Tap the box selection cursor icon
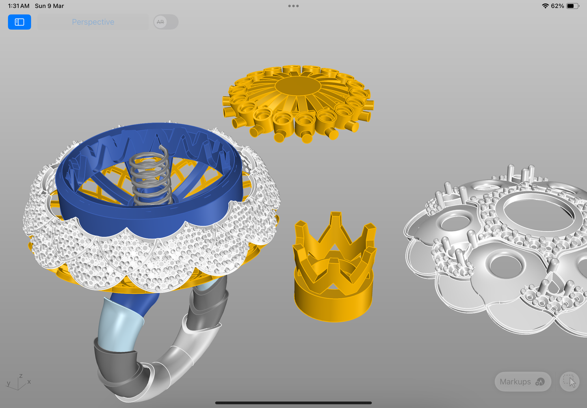This screenshot has height=408, width=587. click(569, 382)
